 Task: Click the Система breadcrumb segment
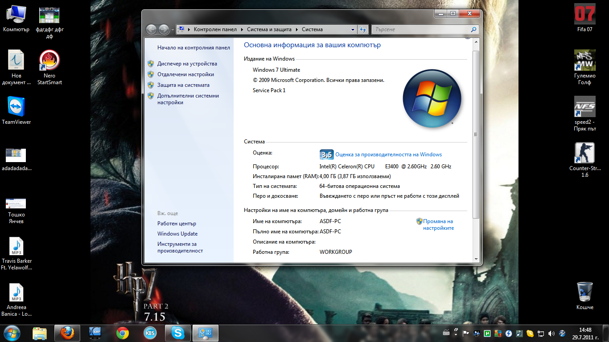312,29
